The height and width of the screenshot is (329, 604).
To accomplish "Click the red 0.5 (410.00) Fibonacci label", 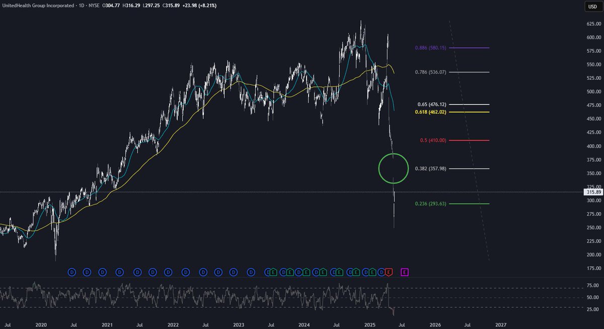I will coord(433,140).
